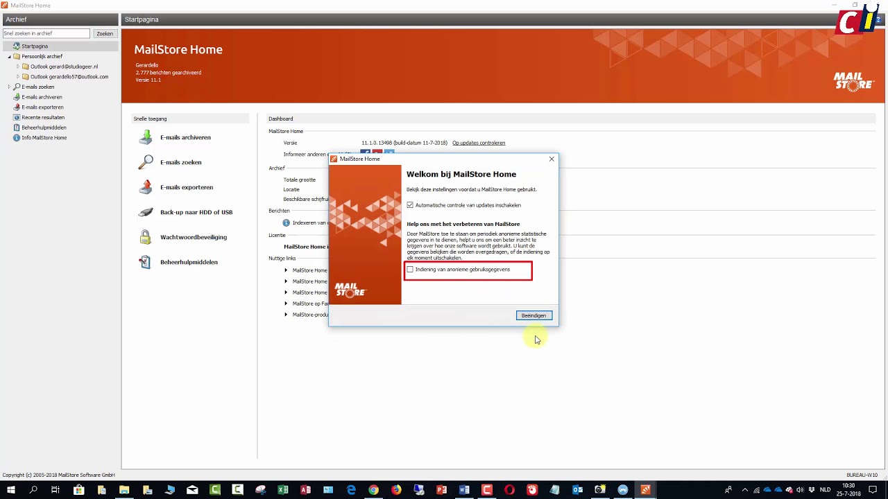Expand Outlook gerard@studiogeer.nl folder arrow
Image resolution: width=888 pixels, height=499 pixels.
18,67
